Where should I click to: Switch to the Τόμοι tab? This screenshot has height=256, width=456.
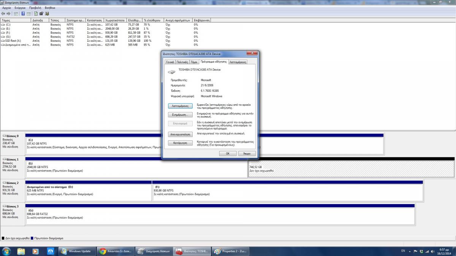click(x=194, y=62)
